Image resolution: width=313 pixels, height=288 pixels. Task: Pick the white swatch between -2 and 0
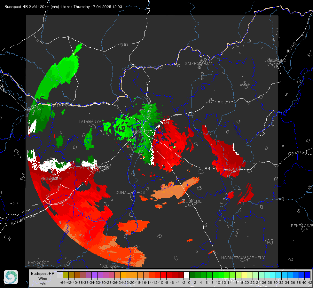click(x=186, y=275)
